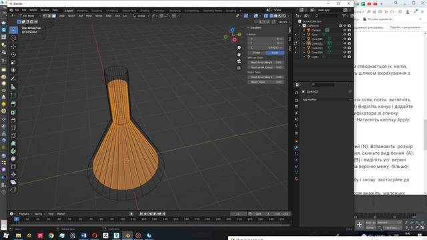Select the Transform tool
Screen dimensions: 427x240
(x=13, y=70)
